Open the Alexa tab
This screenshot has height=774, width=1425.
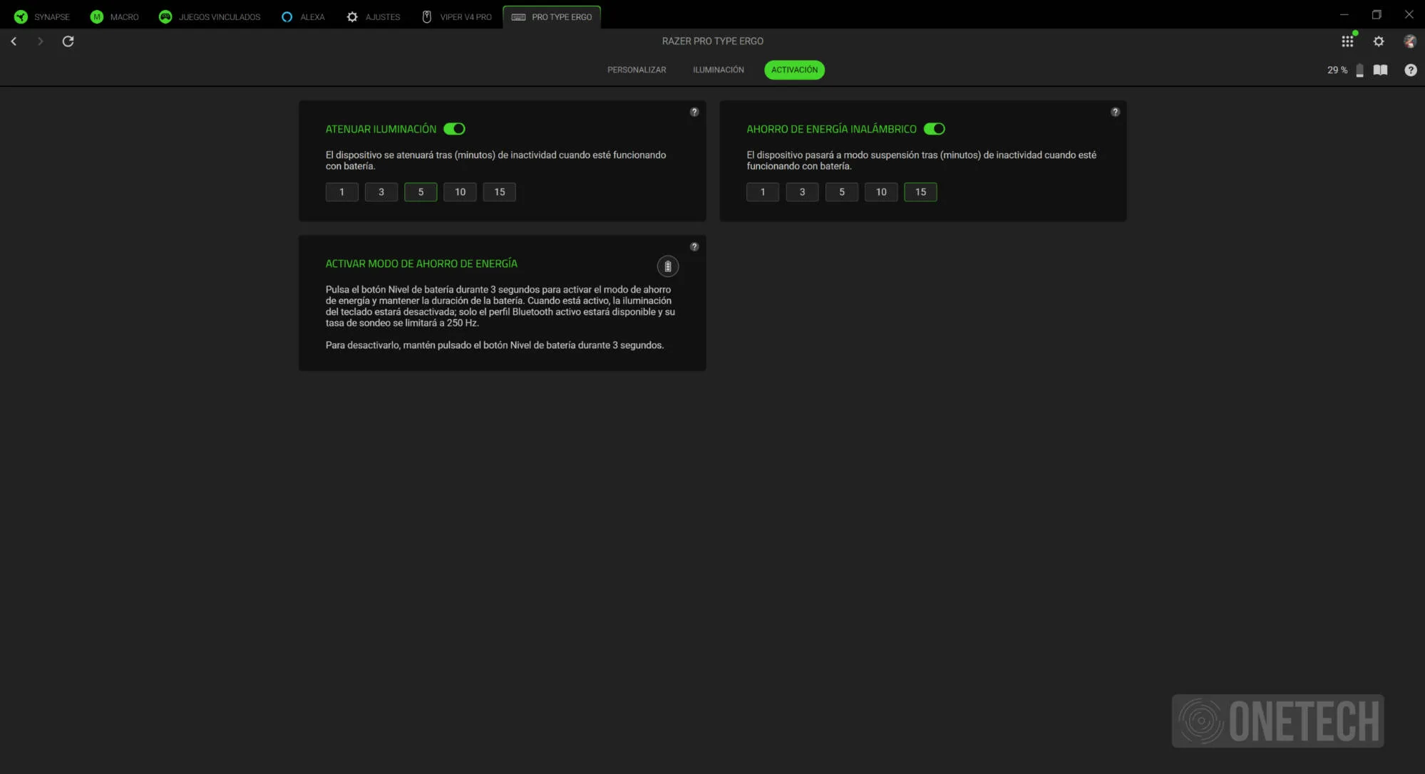(x=303, y=16)
